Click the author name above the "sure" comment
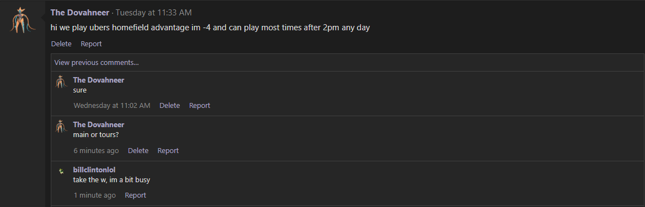This screenshot has height=207, width=645. coord(98,80)
